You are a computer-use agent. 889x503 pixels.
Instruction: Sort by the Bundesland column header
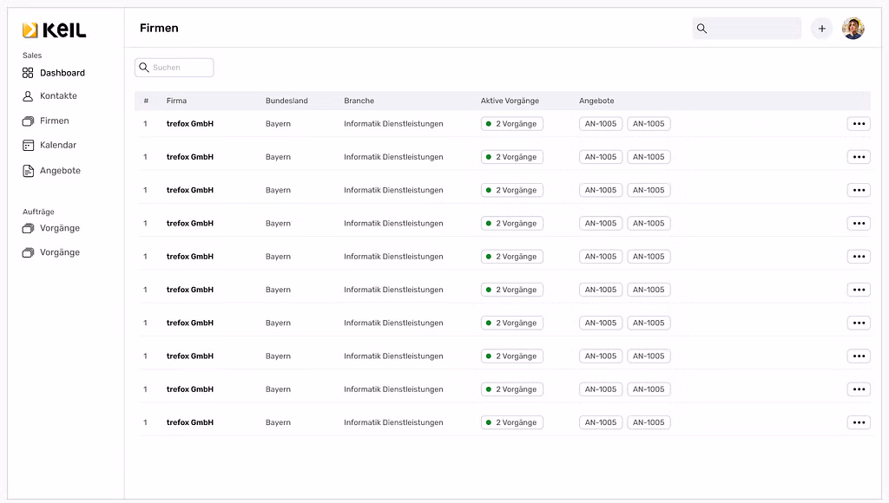(x=286, y=101)
